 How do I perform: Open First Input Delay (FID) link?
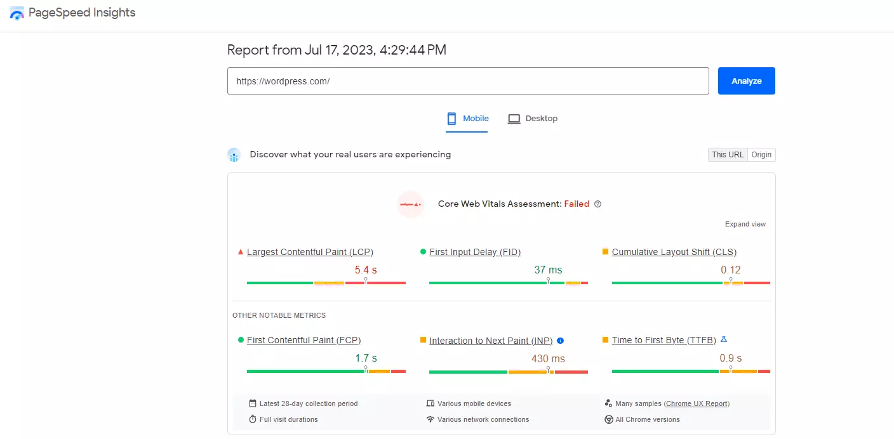pyautogui.click(x=475, y=252)
